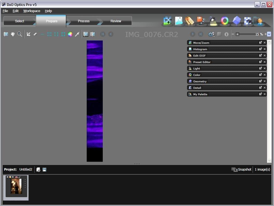The width and height of the screenshot is (274, 206).
Task: Click the add images to project icon
Action: pyautogui.click(x=38, y=170)
